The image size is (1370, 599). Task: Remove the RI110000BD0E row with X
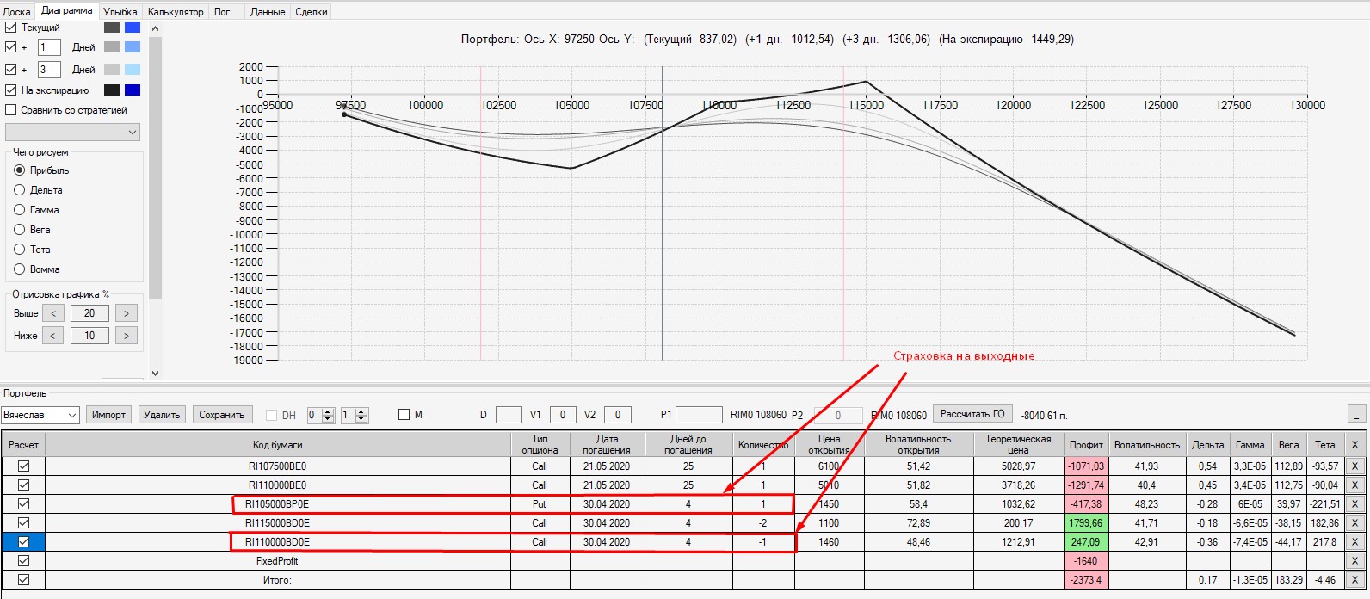(1355, 542)
